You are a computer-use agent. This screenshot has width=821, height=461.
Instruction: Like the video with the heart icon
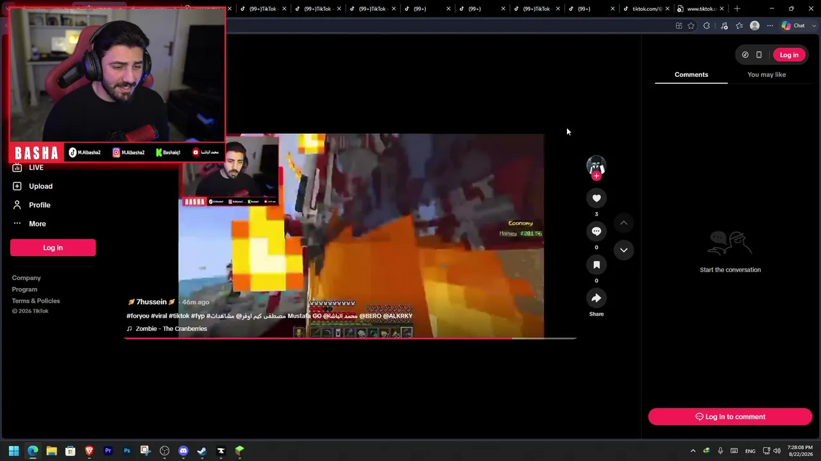point(597,198)
